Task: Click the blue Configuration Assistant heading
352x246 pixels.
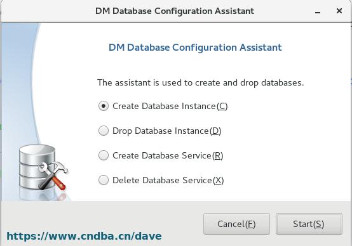Action: point(195,48)
